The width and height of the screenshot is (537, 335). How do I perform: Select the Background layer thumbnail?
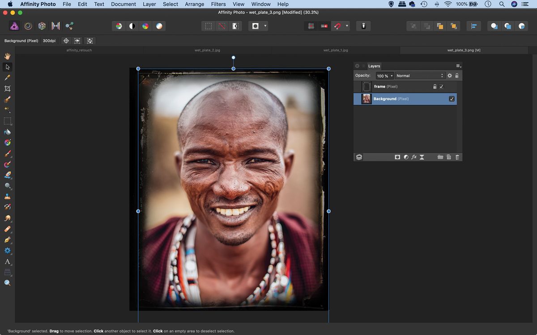tap(366, 99)
